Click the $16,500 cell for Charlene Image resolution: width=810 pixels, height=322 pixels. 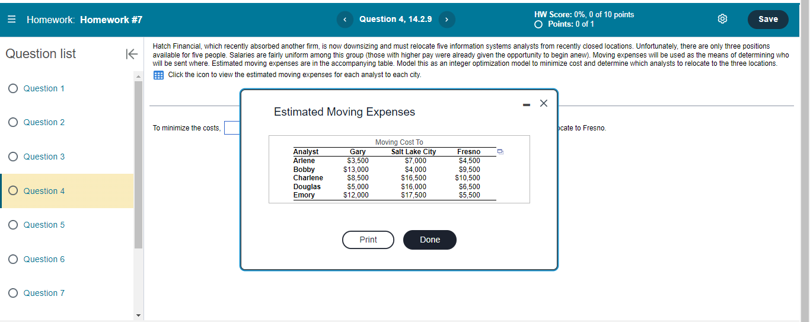[414, 178]
